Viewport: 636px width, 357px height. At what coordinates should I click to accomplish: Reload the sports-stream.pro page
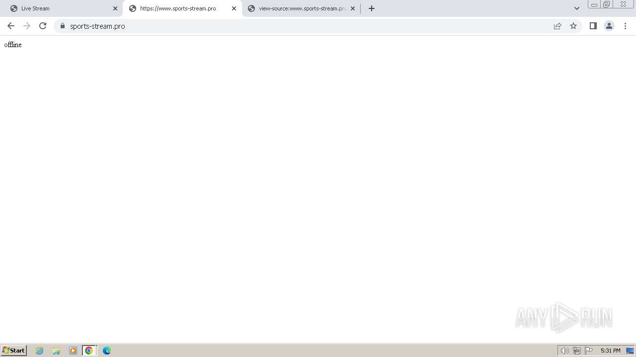point(43,26)
